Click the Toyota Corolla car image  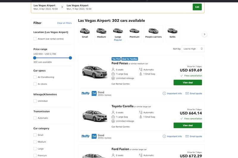point(95,116)
